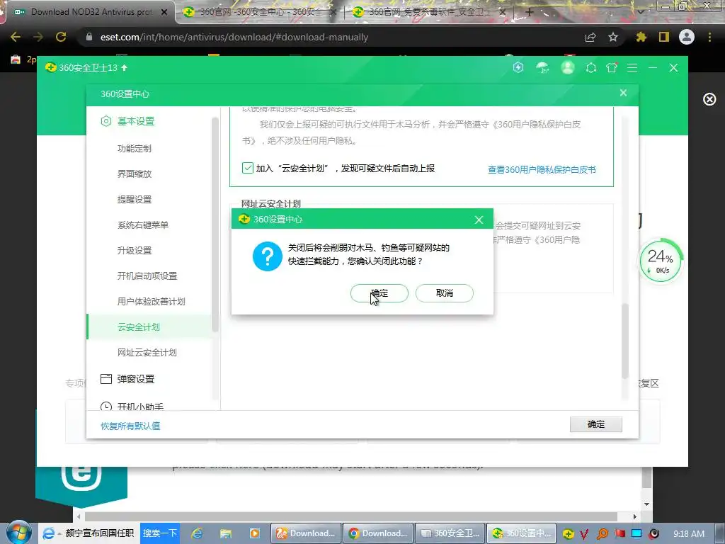Viewport: 725px width, 544px height.
Task: Open Chrome tab search dropdown arrow
Action: (640, 12)
